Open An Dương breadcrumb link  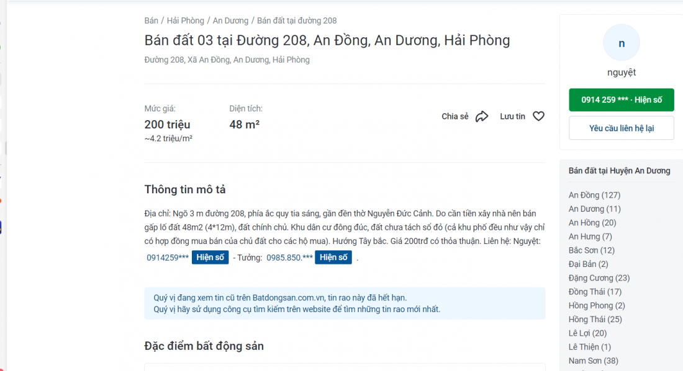tap(230, 21)
